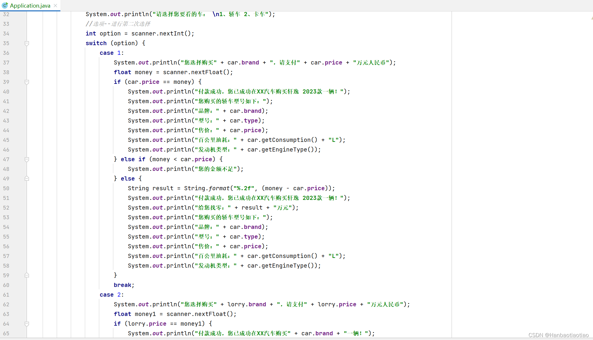Place cursor on 'switch' keyword
Viewport: 593px width, 340px height.
tap(96, 43)
